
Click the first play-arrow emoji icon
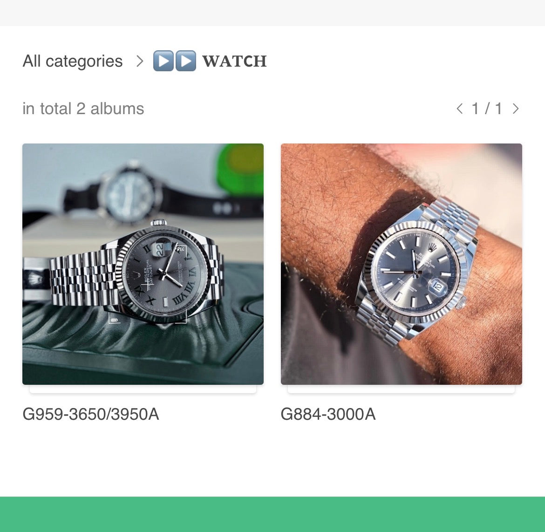(163, 61)
